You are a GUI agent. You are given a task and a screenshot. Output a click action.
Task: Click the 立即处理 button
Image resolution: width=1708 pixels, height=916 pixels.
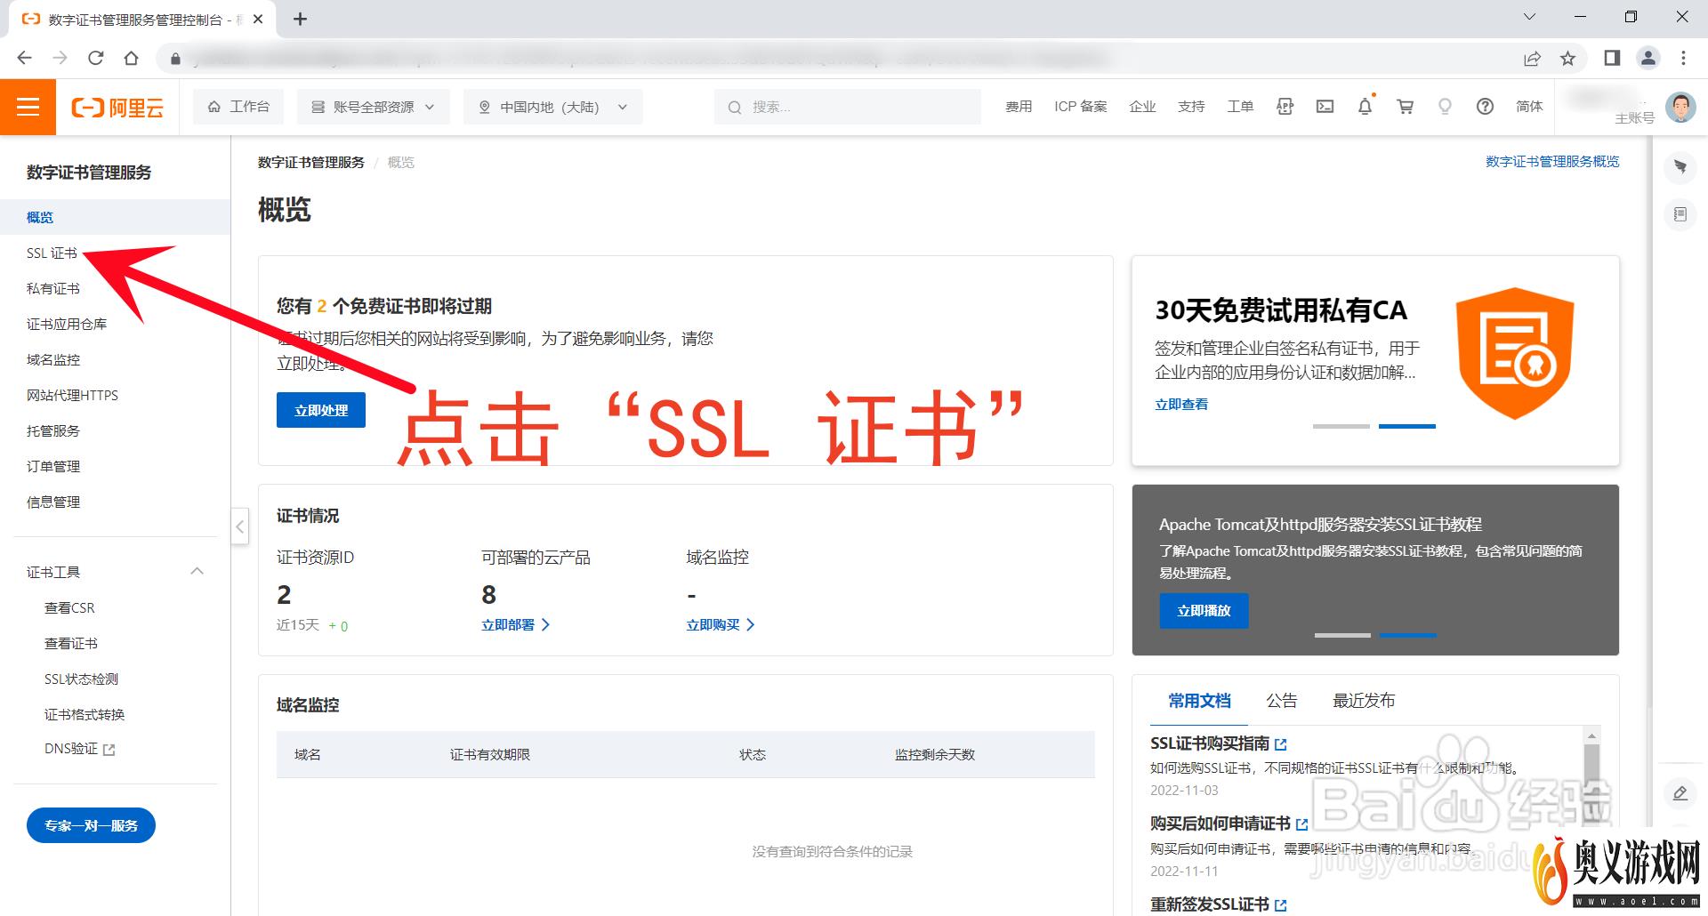[321, 410]
